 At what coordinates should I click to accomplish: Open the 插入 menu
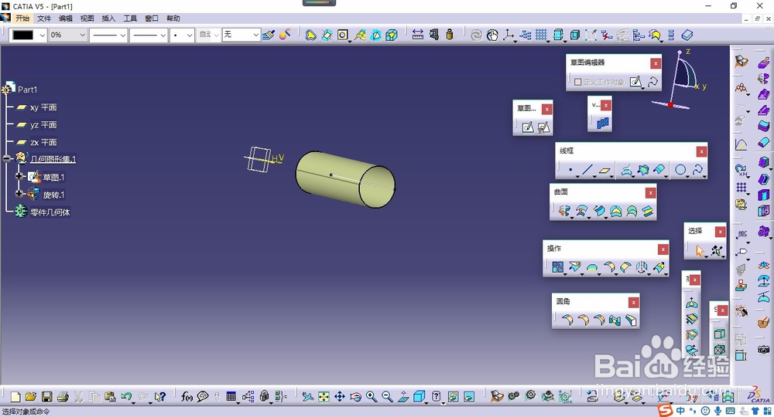(108, 19)
